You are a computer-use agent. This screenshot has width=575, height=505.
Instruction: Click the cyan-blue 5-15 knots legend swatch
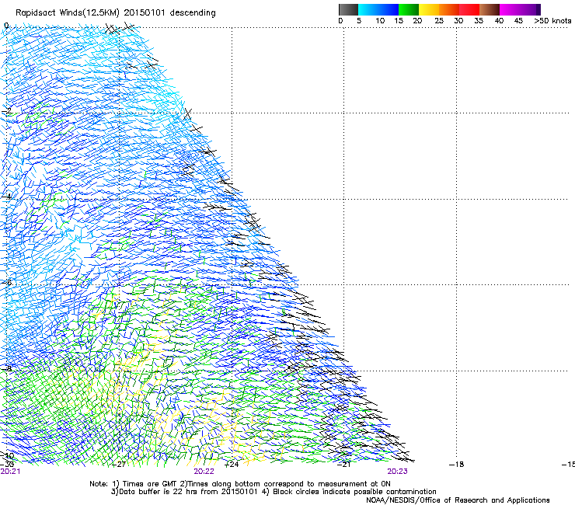[x=378, y=9]
